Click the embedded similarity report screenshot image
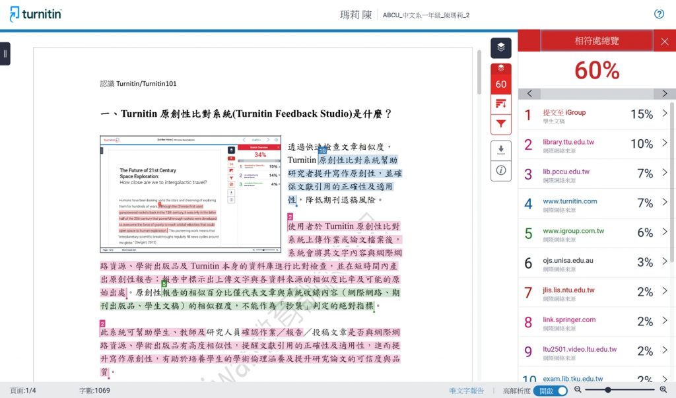Viewport: 676px width, 398px height. 191,194
